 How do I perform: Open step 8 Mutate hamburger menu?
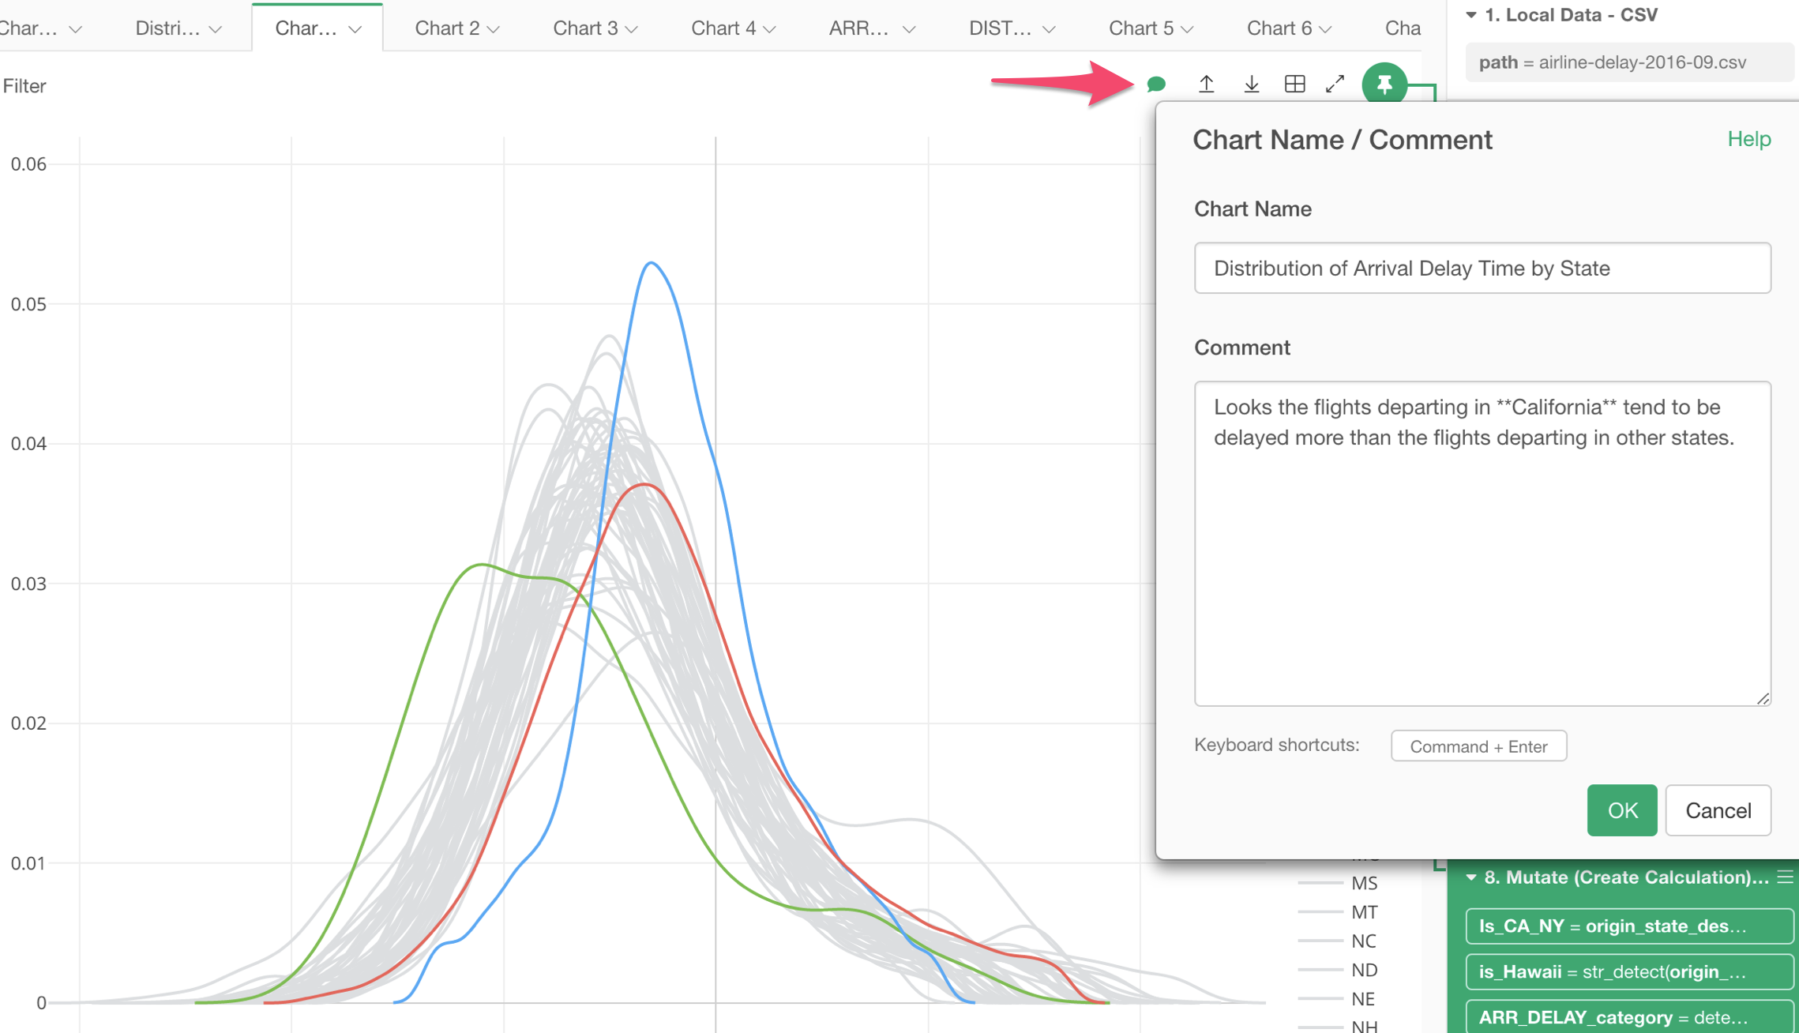click(x=1784, y=877)
